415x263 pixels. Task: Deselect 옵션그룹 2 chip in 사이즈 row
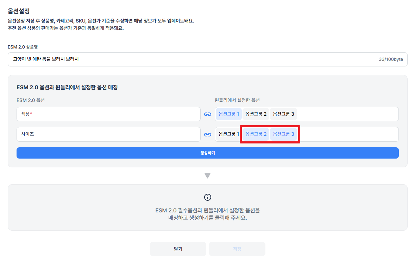tap(256, 134)
